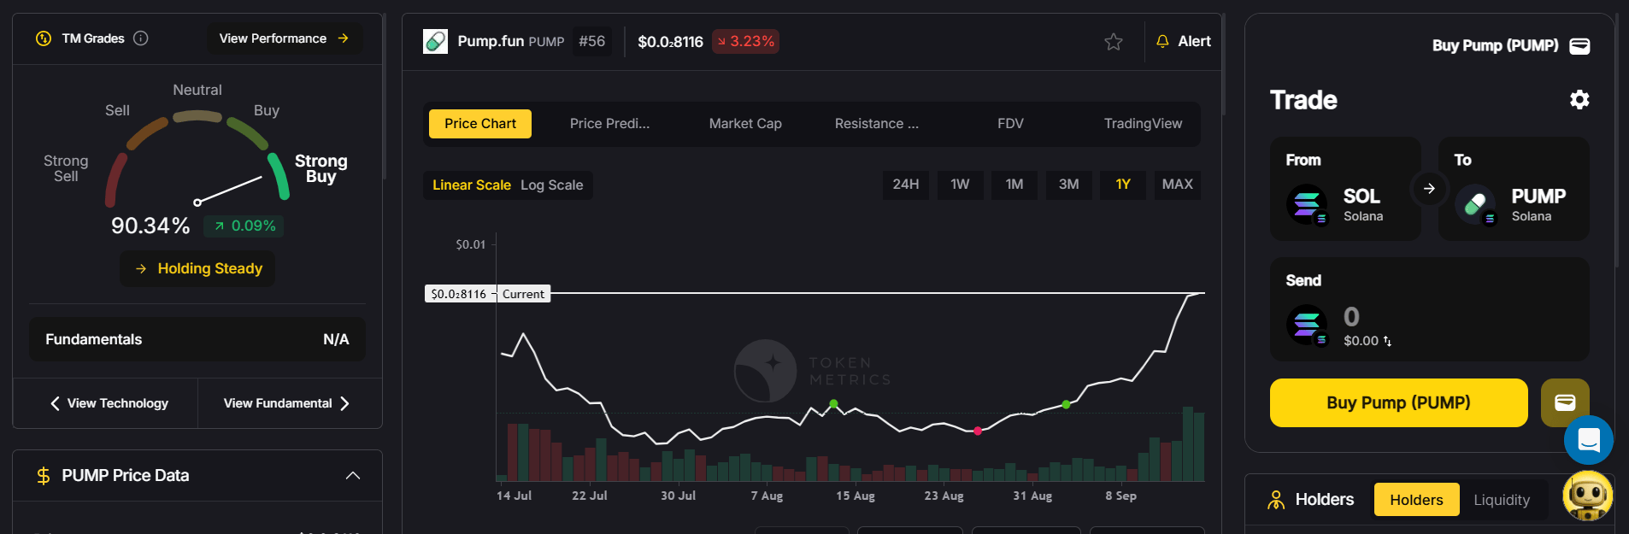Screen dimensions: 1629x534
Task: Click the swap direction arrow icon
Action: [x=1429, y=189]
